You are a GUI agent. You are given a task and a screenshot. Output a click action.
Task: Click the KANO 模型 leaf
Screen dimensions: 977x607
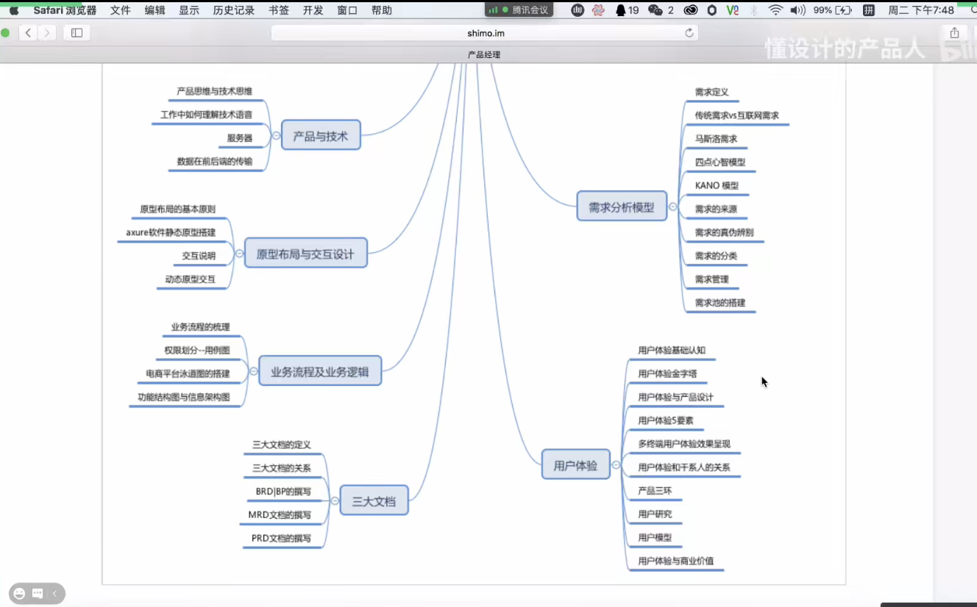coord(717,186)
